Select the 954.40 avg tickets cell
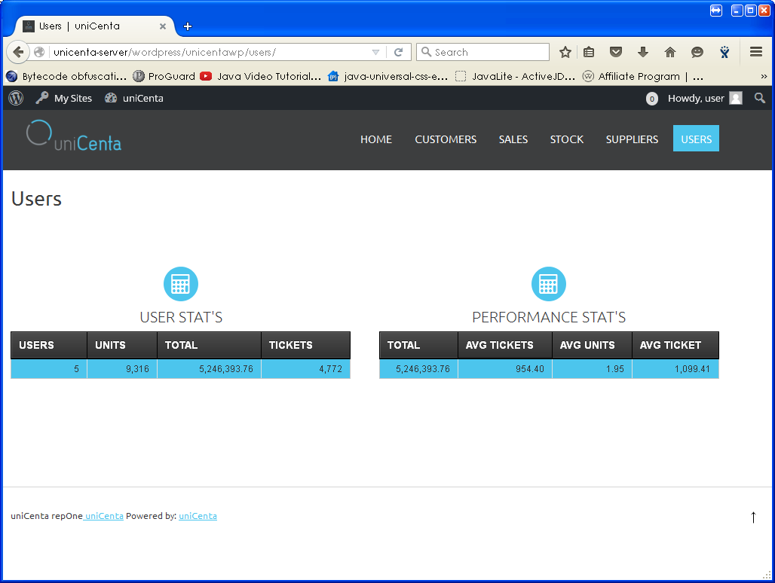 (504, 369)
